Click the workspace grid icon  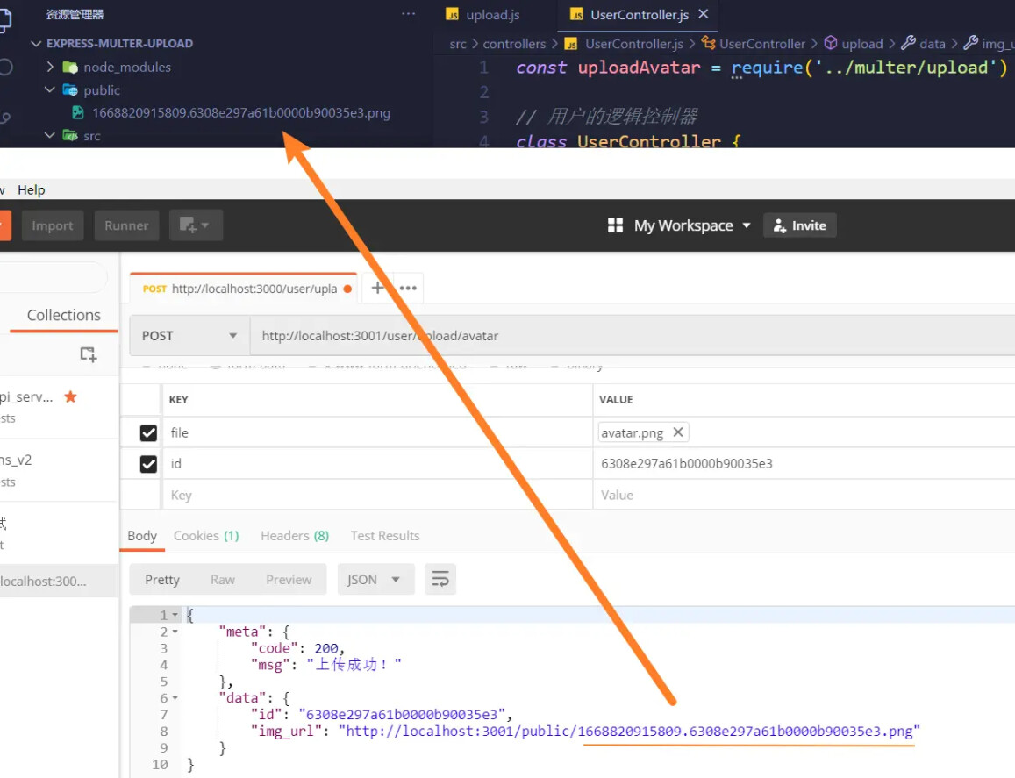(615, 225)
